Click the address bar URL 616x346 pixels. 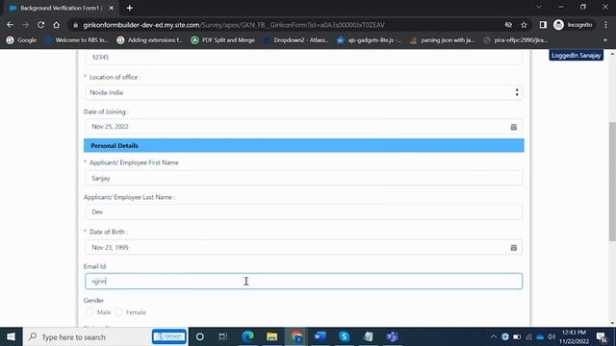[x=234, y=25]
